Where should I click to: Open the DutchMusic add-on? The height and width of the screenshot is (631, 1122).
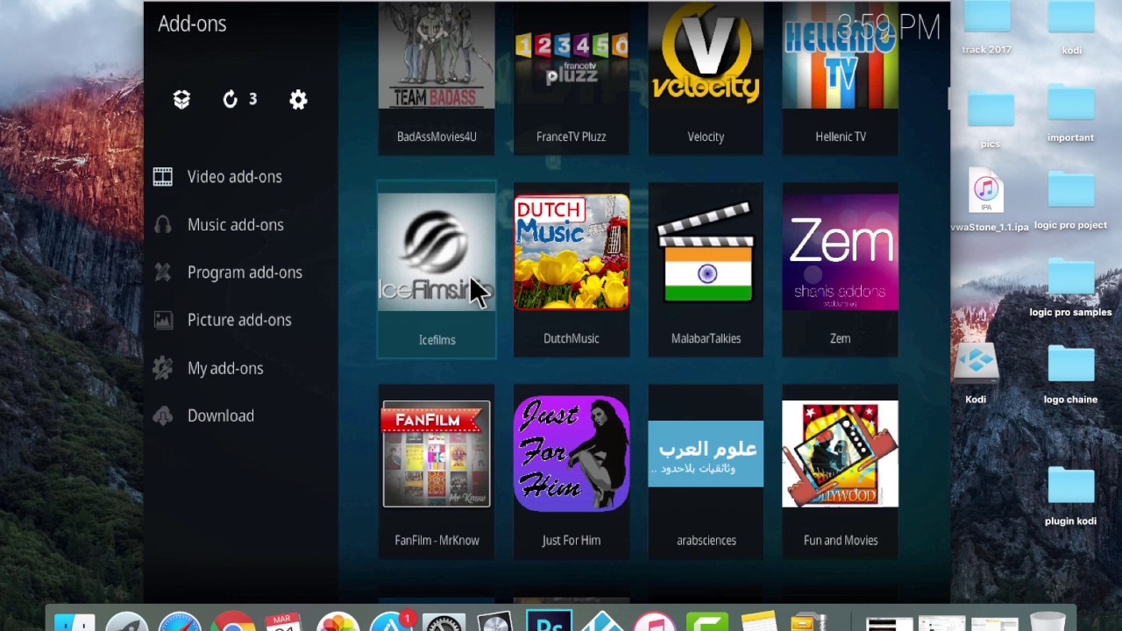point(571,270)
